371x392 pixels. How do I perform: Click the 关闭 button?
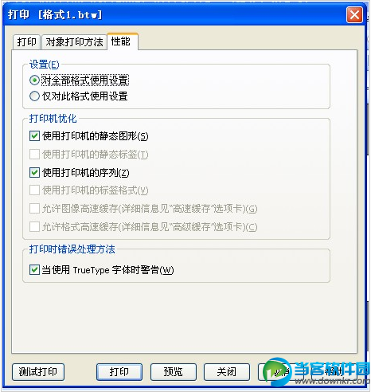point(227,372)
